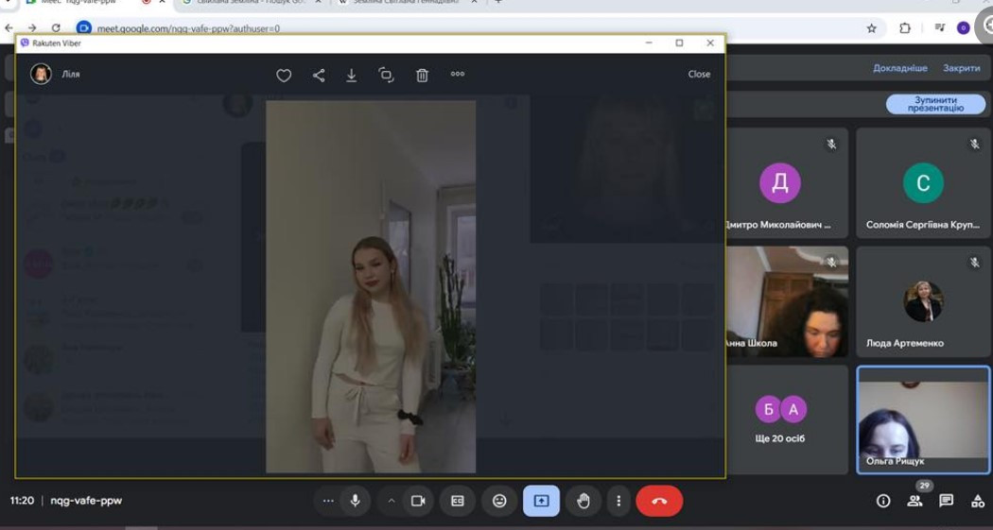
Task: Toggle microphone in Google Meet
Action: click(x=356, y=501)
